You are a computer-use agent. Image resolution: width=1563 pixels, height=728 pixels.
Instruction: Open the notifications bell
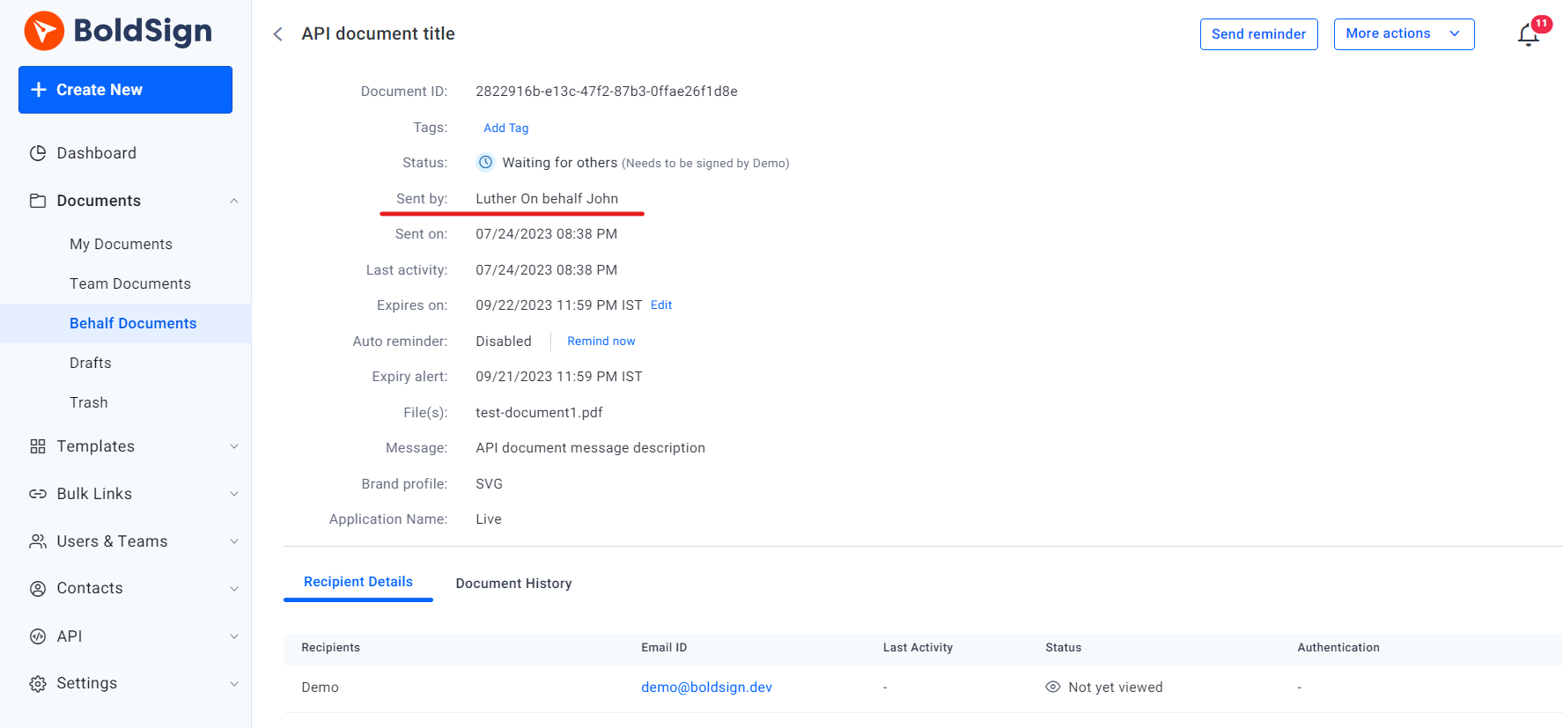click(x=1528, y=35)
